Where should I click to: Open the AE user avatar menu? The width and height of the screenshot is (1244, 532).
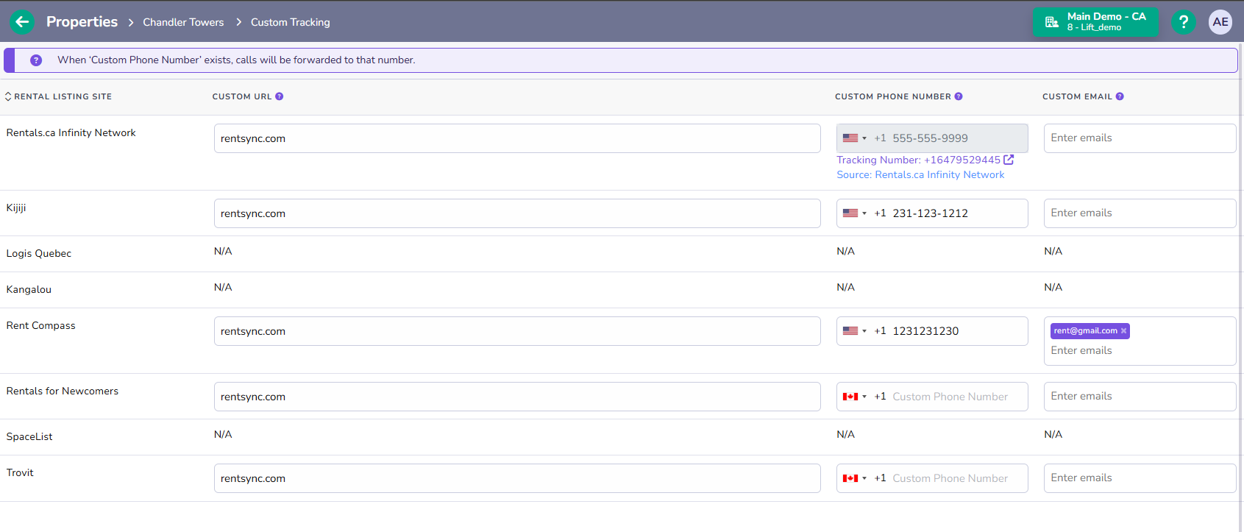pyautogui.click(x=1220, y=22)
